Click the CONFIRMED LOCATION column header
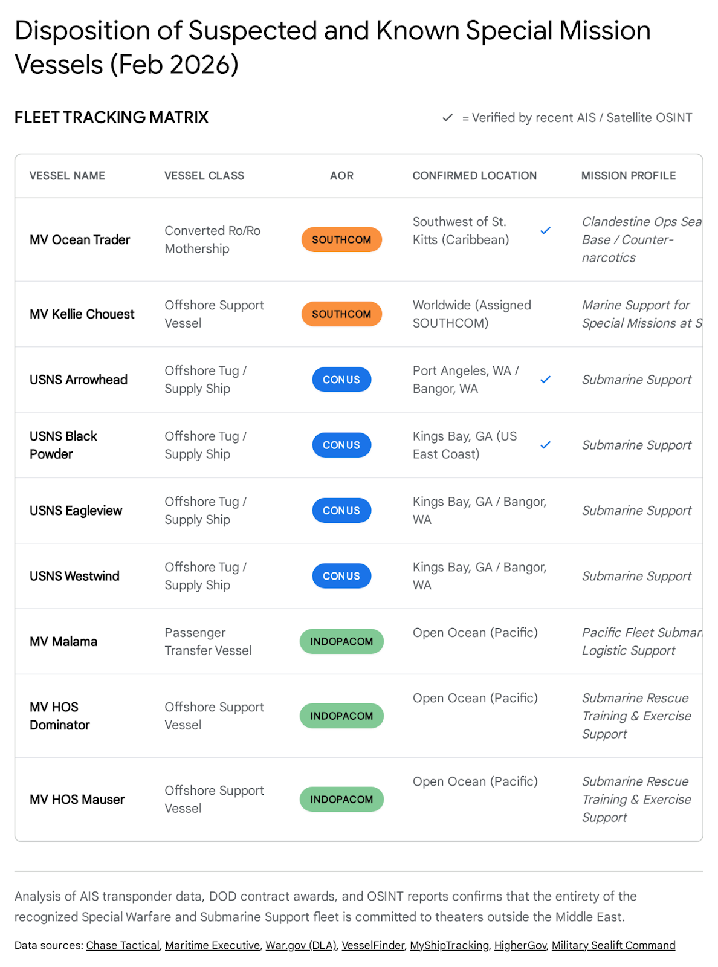Image resolution: width=718 pixels, height=967 pixels. [474, 176]
